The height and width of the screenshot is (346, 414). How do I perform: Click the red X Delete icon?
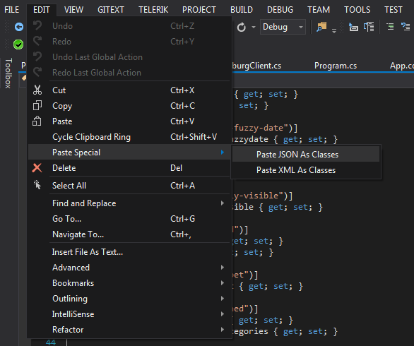pos(37,167)
